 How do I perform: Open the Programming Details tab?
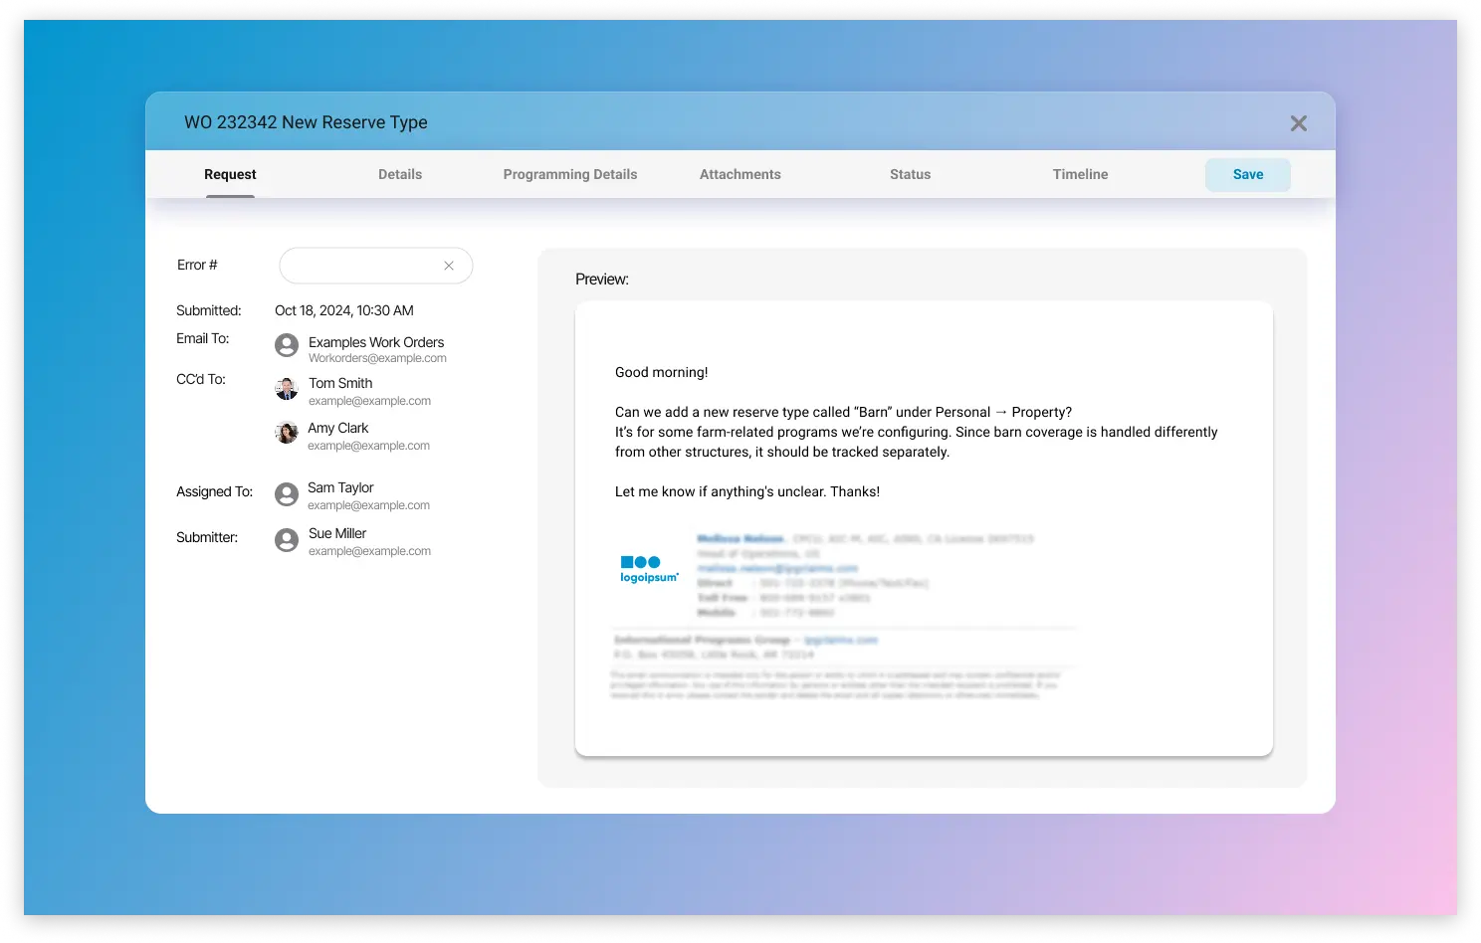tap(570, 174)
